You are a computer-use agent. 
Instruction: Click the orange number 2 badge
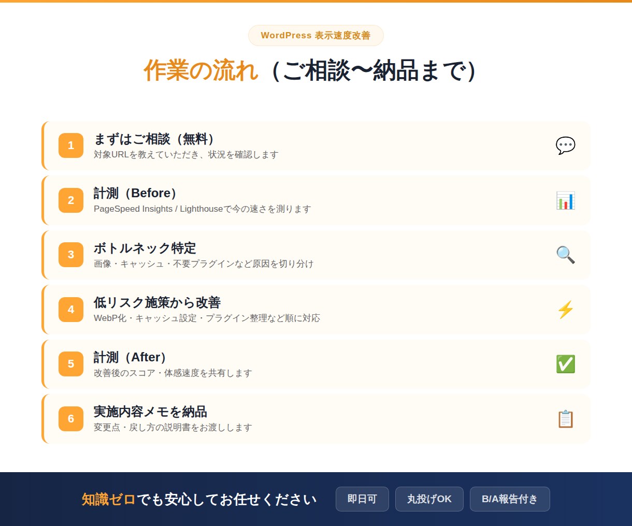[x=71, y=200]
